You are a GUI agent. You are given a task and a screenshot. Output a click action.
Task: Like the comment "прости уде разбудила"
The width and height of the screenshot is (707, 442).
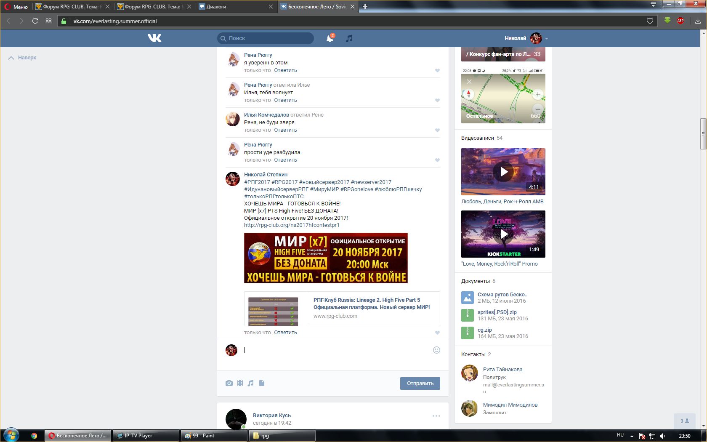[x=437, y=160]
